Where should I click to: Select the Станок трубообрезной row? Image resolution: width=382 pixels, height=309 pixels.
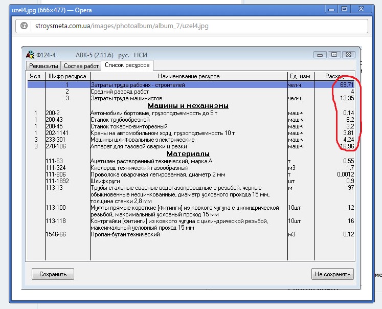[x=188, y=119]
